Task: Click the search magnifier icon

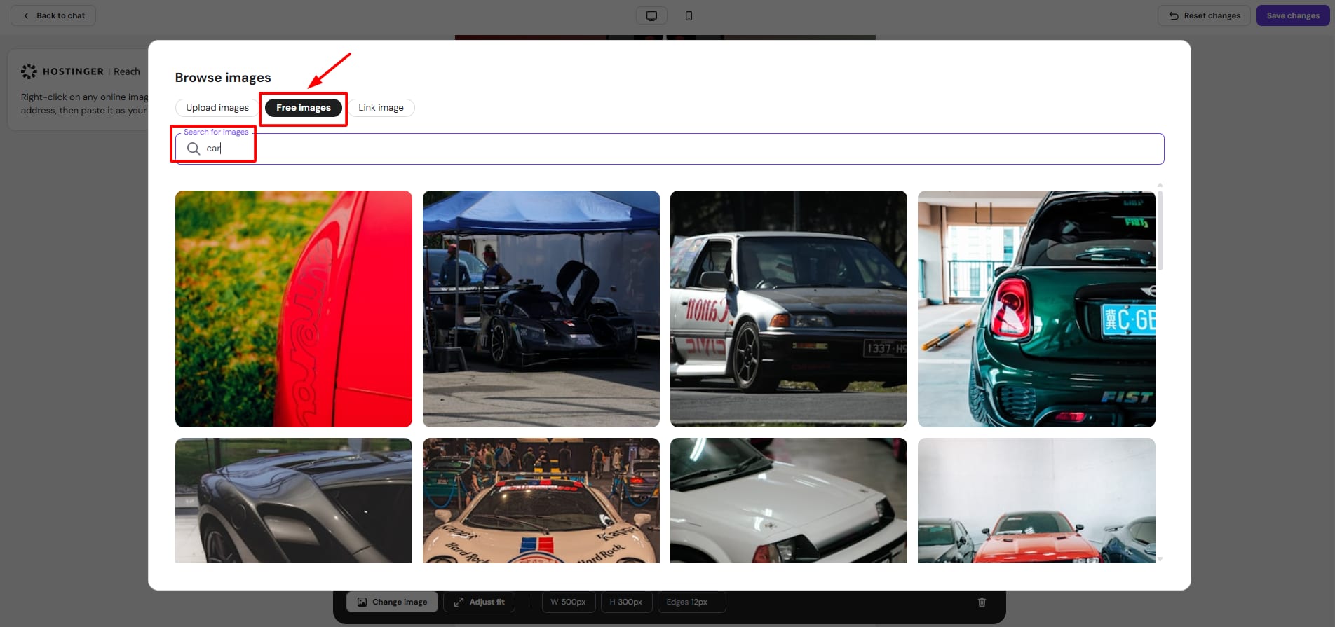Action: (x=194, y=149)
